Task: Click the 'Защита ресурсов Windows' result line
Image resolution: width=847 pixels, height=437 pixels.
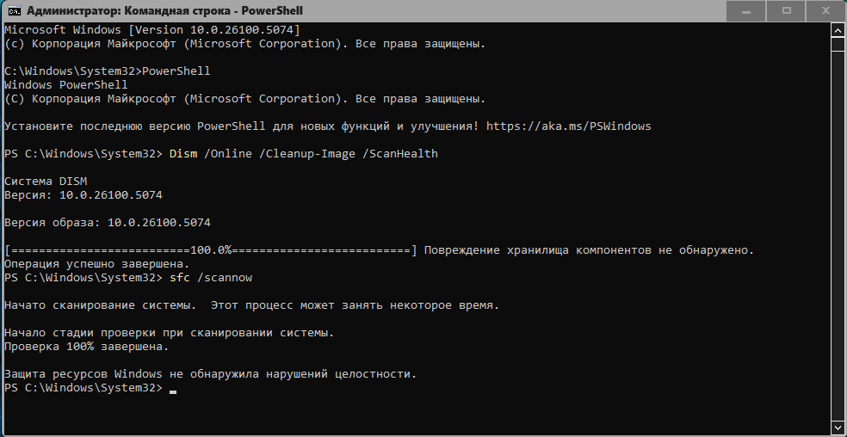Action: [x=210, y=374]
